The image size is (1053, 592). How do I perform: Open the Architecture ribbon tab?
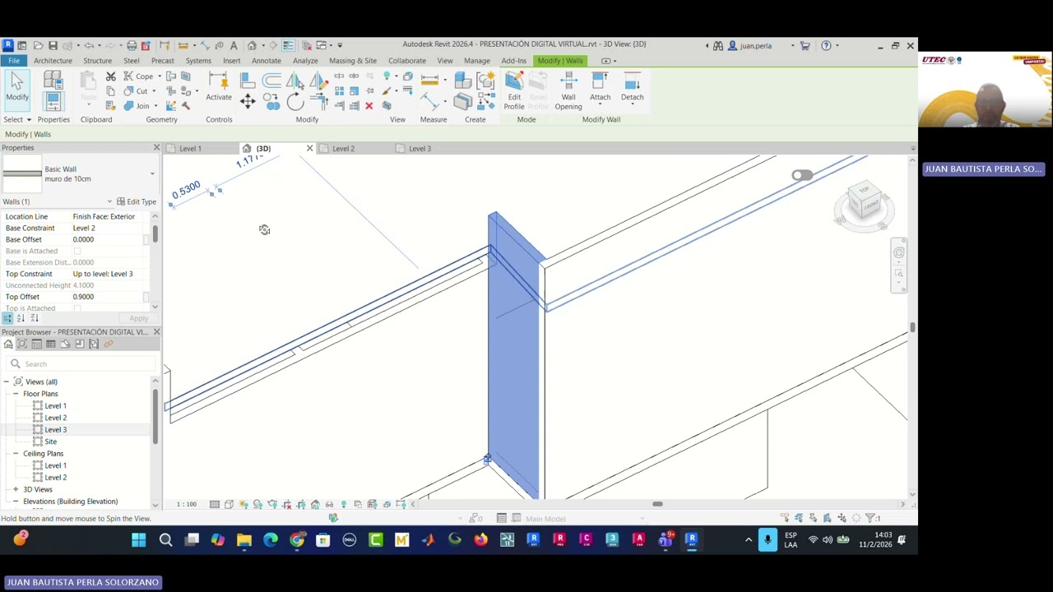tap(53, 61)
